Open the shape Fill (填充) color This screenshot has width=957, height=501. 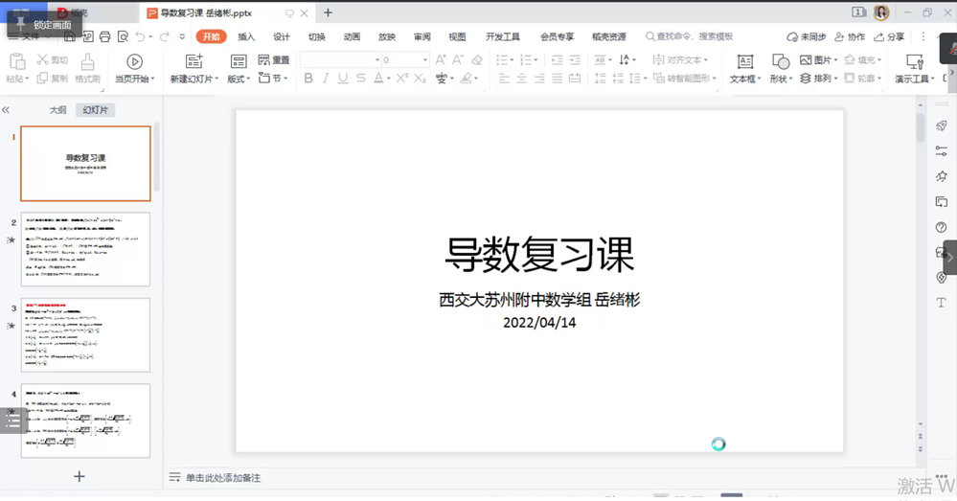[862, 59]
